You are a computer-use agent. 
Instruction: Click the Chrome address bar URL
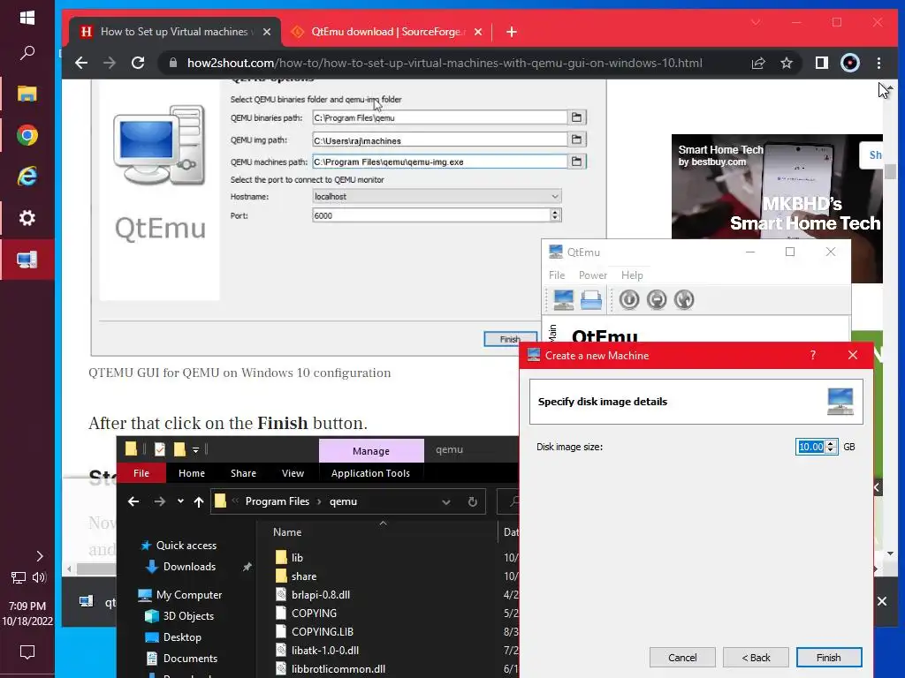click(x=445, y=63)
